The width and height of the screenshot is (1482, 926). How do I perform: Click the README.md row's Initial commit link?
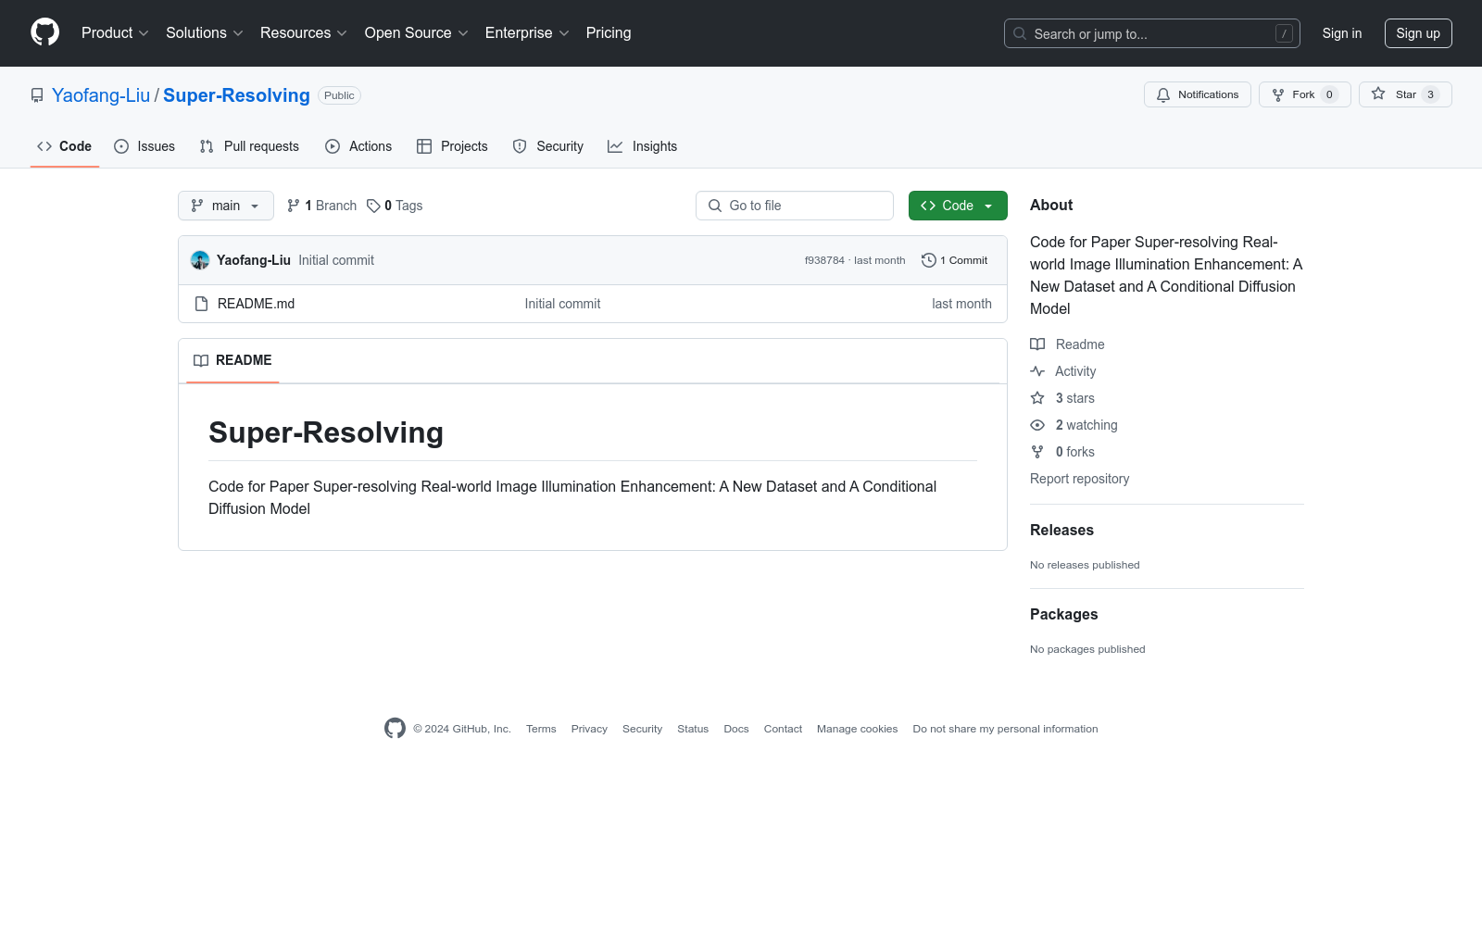(562, 304)
